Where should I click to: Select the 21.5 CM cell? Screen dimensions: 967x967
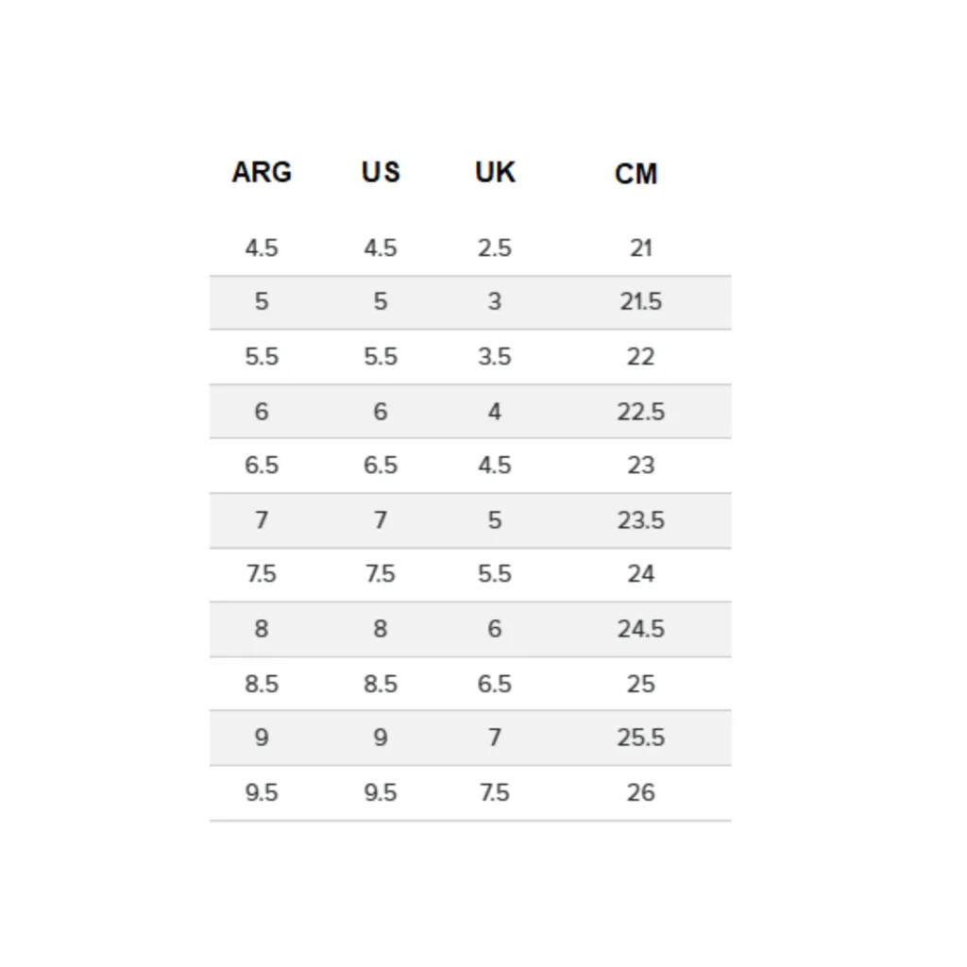point(641,301)
